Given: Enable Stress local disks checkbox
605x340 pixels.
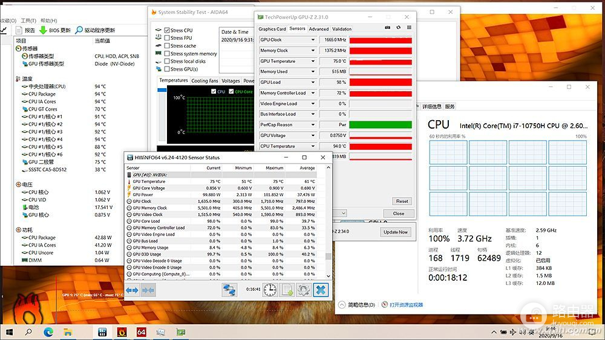Looking at the screenshot, I should (167, 61).
